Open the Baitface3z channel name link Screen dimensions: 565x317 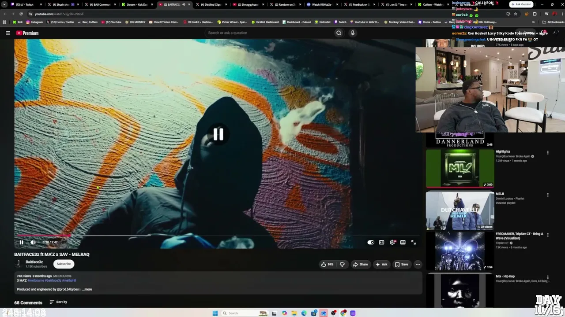(x=34, y=262)
